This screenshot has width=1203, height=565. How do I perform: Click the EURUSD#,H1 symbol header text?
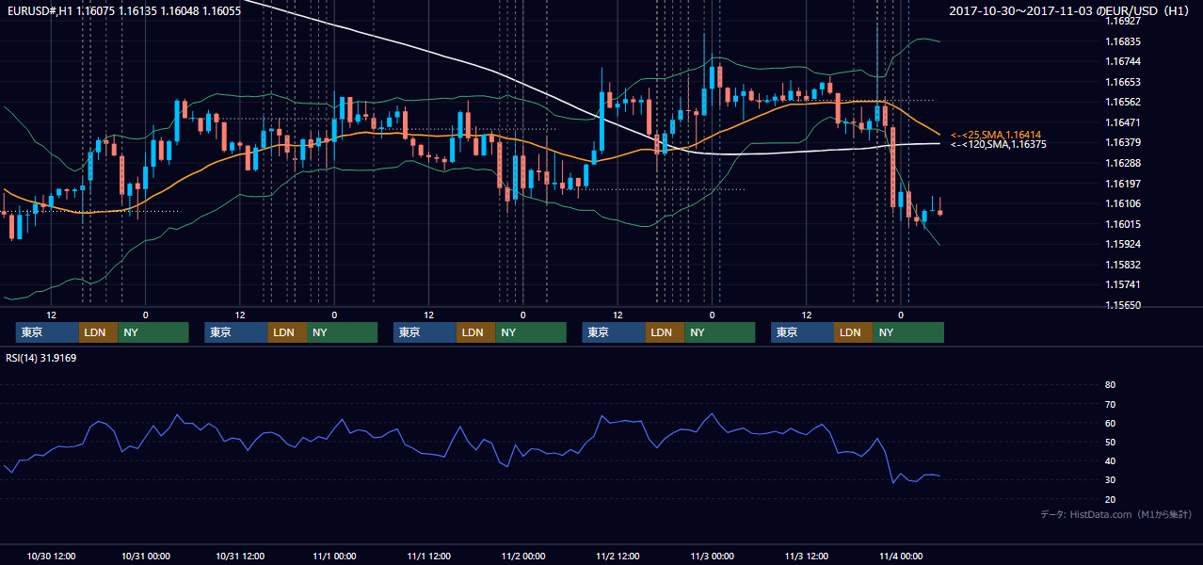(124, 10)
